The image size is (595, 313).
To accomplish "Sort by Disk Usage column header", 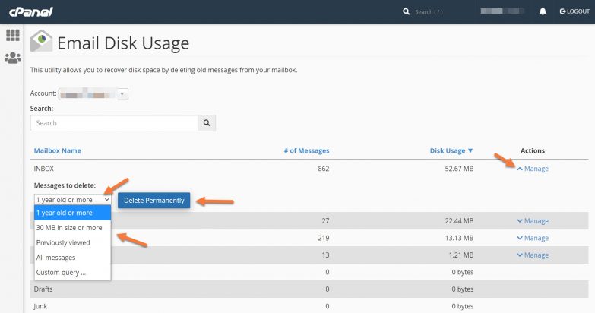I will [x=451, y=150].
